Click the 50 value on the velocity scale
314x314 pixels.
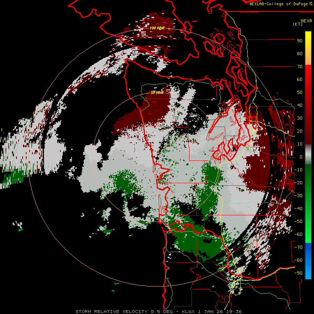point(300,92)
